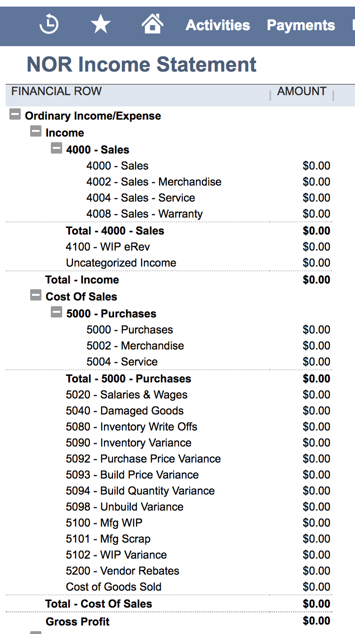This screenshot has width=355, height=634.
Task: Click the 5101 - Mfg Scrap row
Action: click(169, 539)
